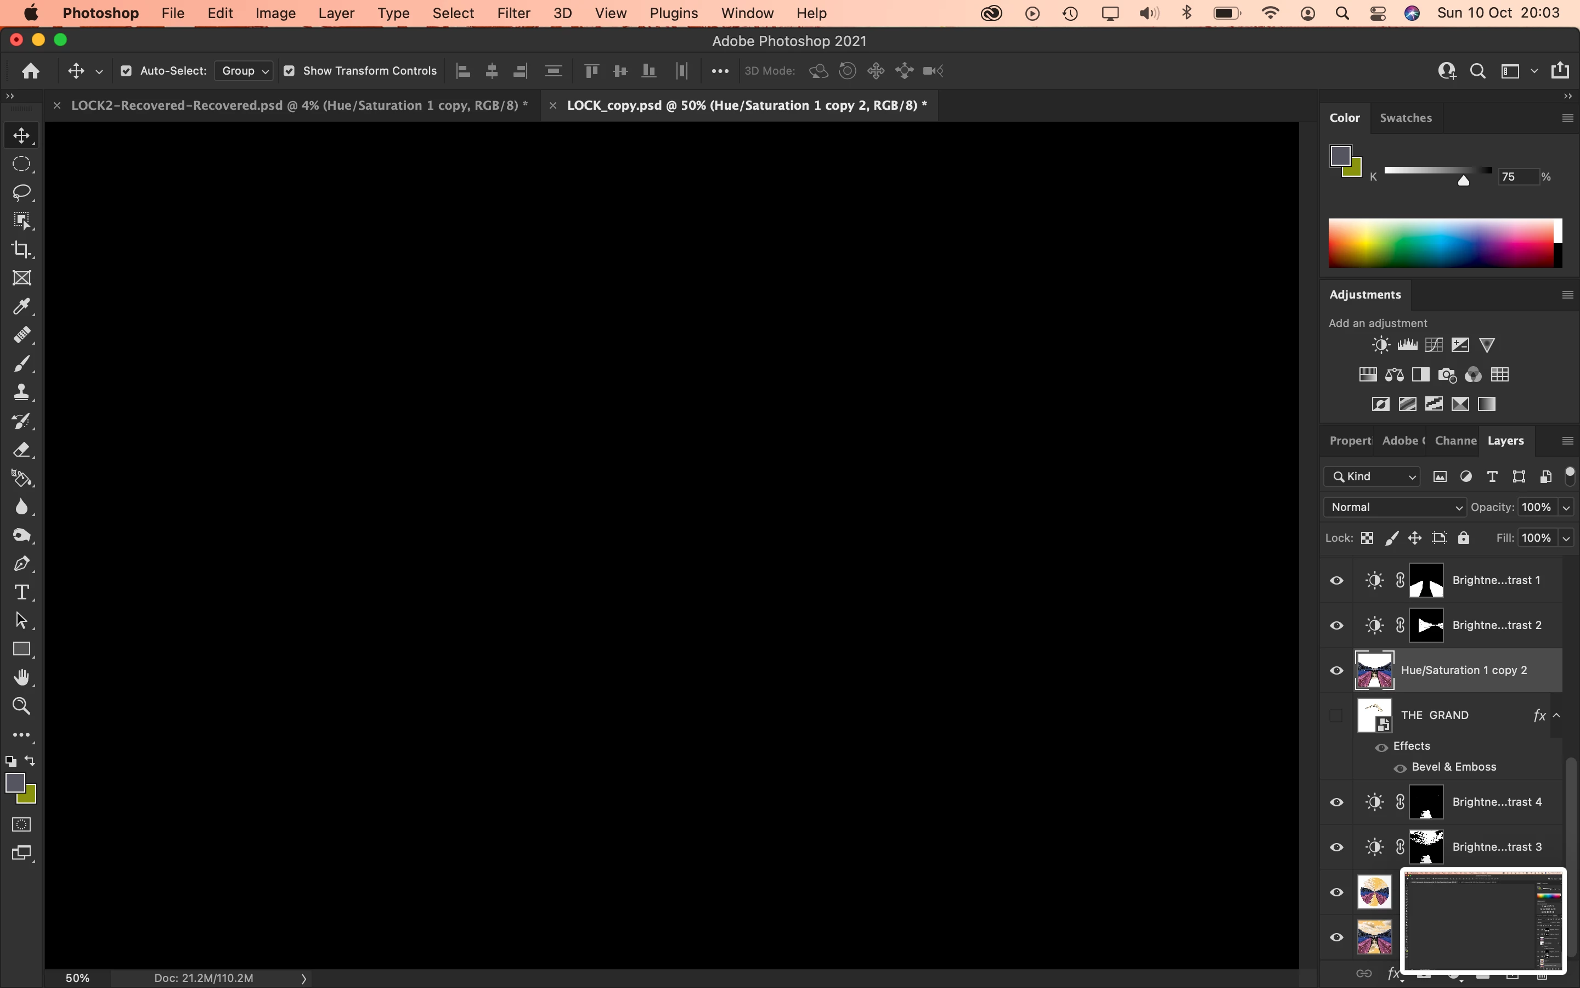This screenshot has width=1580, height=988.
Task: Disable Show Transform Controls checkbox
Action: (289, 71)
